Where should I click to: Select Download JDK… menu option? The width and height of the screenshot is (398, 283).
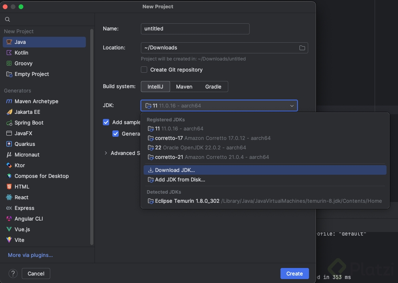click(x=175, y=170)
